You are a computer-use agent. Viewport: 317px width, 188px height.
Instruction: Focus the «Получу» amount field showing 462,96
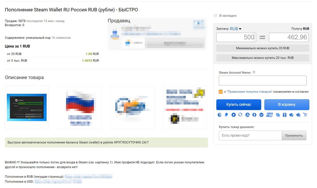pos(289,37)
